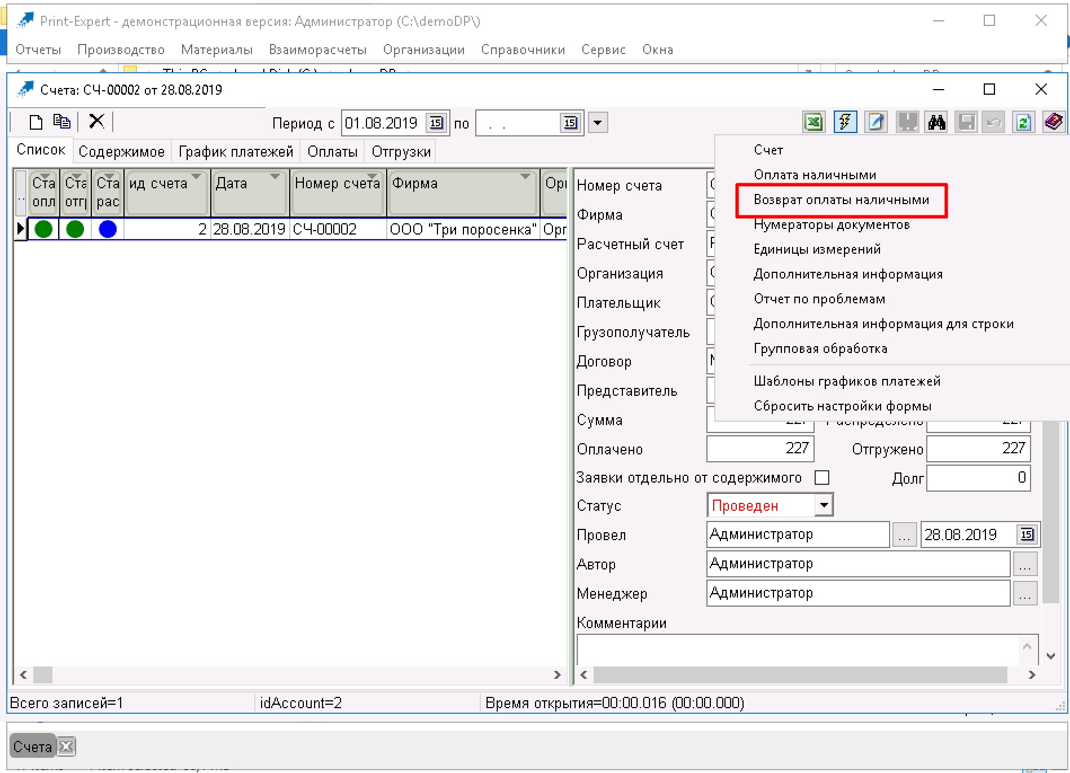Open filter dropdown on Номер счета column

[x=372, y=176]
